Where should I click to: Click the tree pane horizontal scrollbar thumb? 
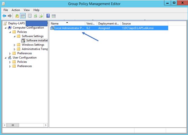click(x=13, y=125)
